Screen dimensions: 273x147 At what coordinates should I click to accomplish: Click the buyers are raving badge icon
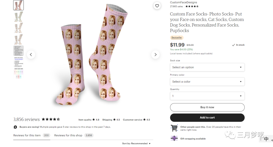[15, 127]
